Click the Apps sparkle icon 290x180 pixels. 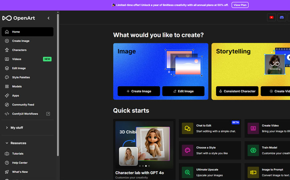point(7,96)
